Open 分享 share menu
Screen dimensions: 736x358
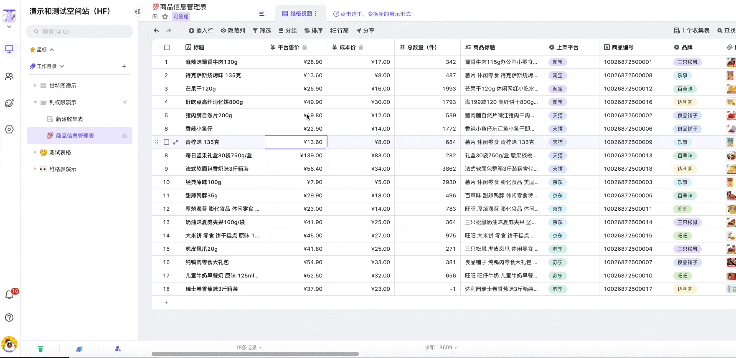pyautogui.click(x=365, y=30)
